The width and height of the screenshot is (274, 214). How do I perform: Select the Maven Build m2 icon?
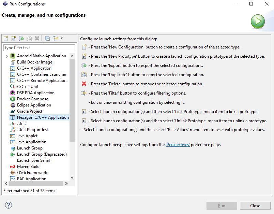tap(13, 167)
